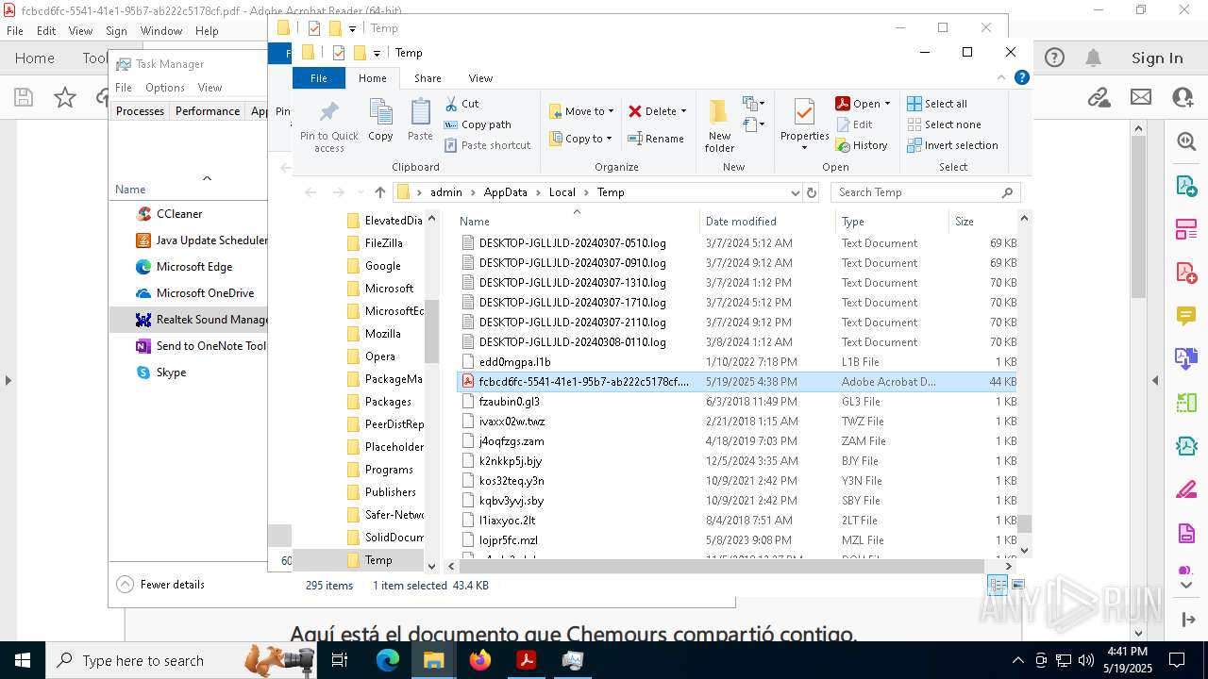Screen dimensions: 1208x679
Task: Click AppData in address path
Action: pos(505,192)
